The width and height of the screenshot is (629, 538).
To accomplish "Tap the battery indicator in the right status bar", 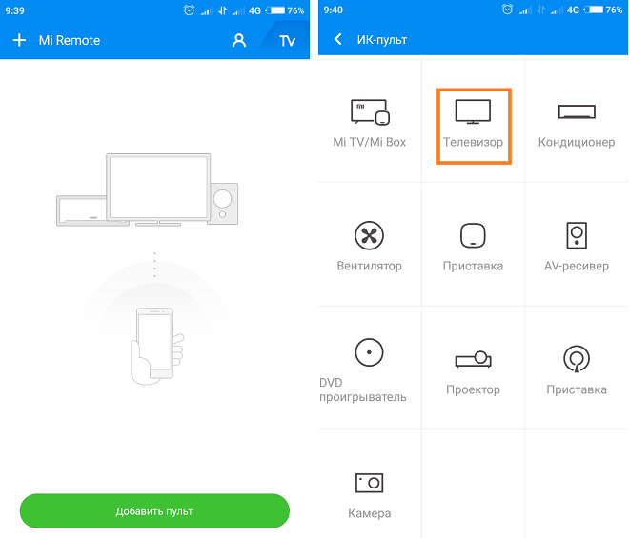I will tap(595, 10).
